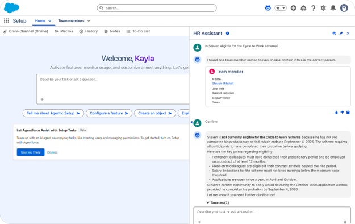Click the Welcome, Kayla heading
The image size is (355, 224).
pyautogui.click(x=128, y=59)
